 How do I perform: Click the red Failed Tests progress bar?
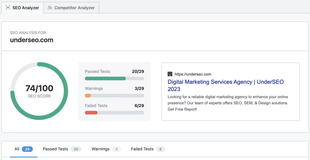click(x=91, y=113)
